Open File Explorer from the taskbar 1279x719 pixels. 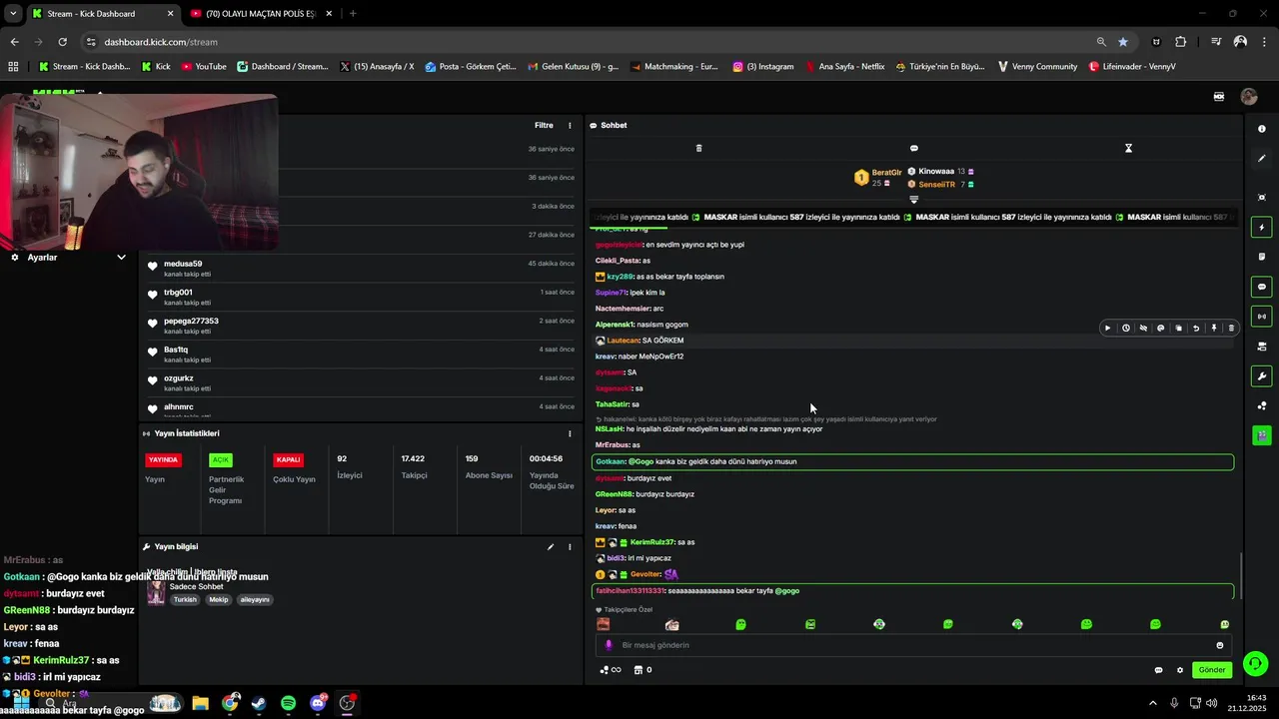pyautogui.click(x=200, y=703)
